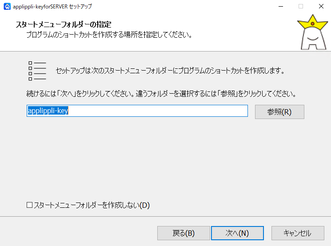Click window title applippli-keyforSERVER セットアップ
Screen dimensions: 331x246
click(52, 7)
